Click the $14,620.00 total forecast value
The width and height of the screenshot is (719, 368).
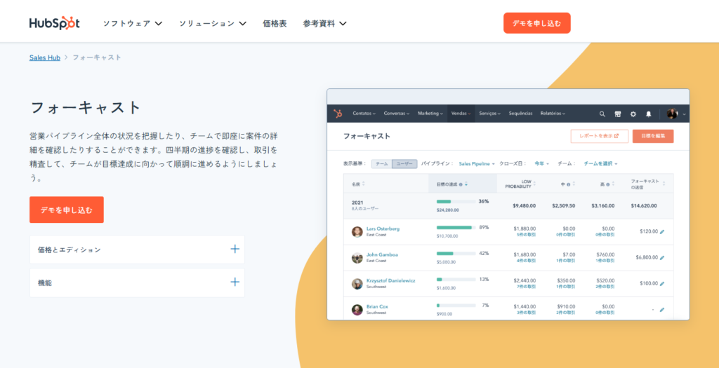[x=644, y=206]
